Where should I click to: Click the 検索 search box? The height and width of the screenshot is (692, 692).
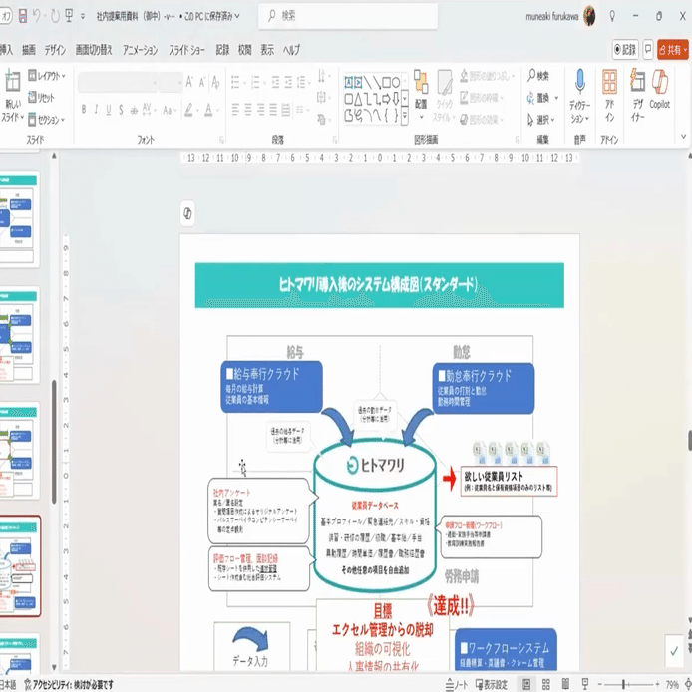(348, 16)
